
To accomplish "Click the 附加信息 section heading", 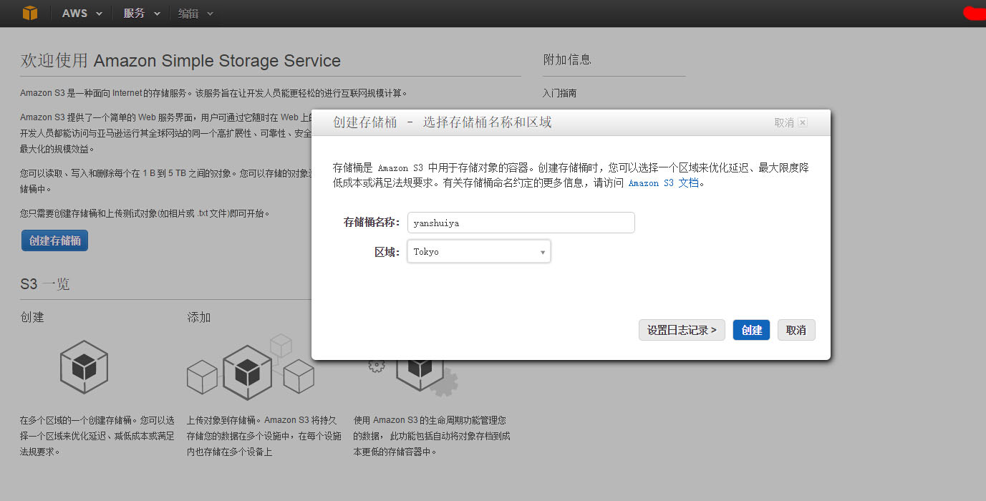I will pyautogui.click(x=567, y=59).
